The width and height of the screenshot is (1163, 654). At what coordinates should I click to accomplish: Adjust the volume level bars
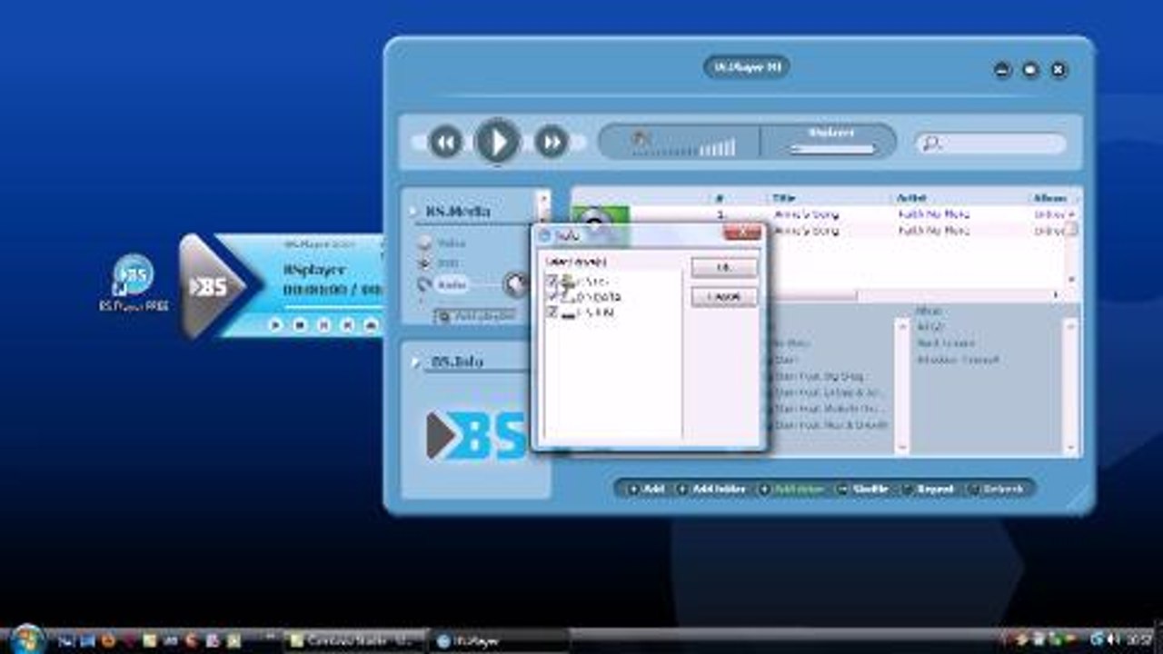click(x=684, y=147)
